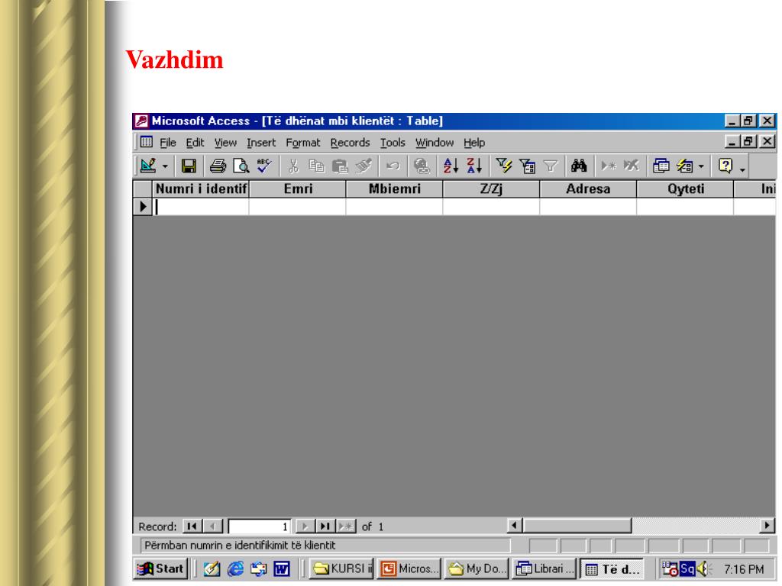
Task: Select the Qyteti column header
Action: click(x=685, y=189)
